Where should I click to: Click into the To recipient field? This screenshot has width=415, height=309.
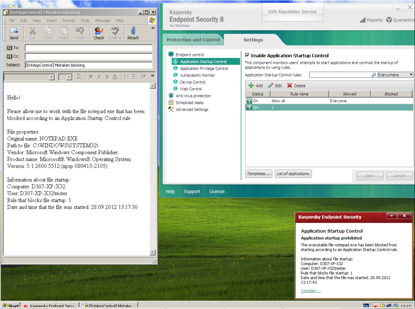pos(89,48)
